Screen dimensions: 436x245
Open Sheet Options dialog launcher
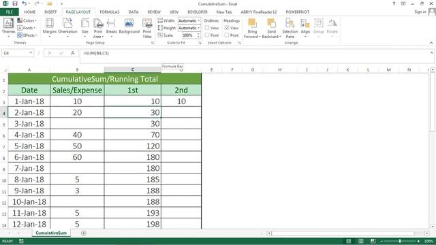pyautogui.click(x=239, y=43)
